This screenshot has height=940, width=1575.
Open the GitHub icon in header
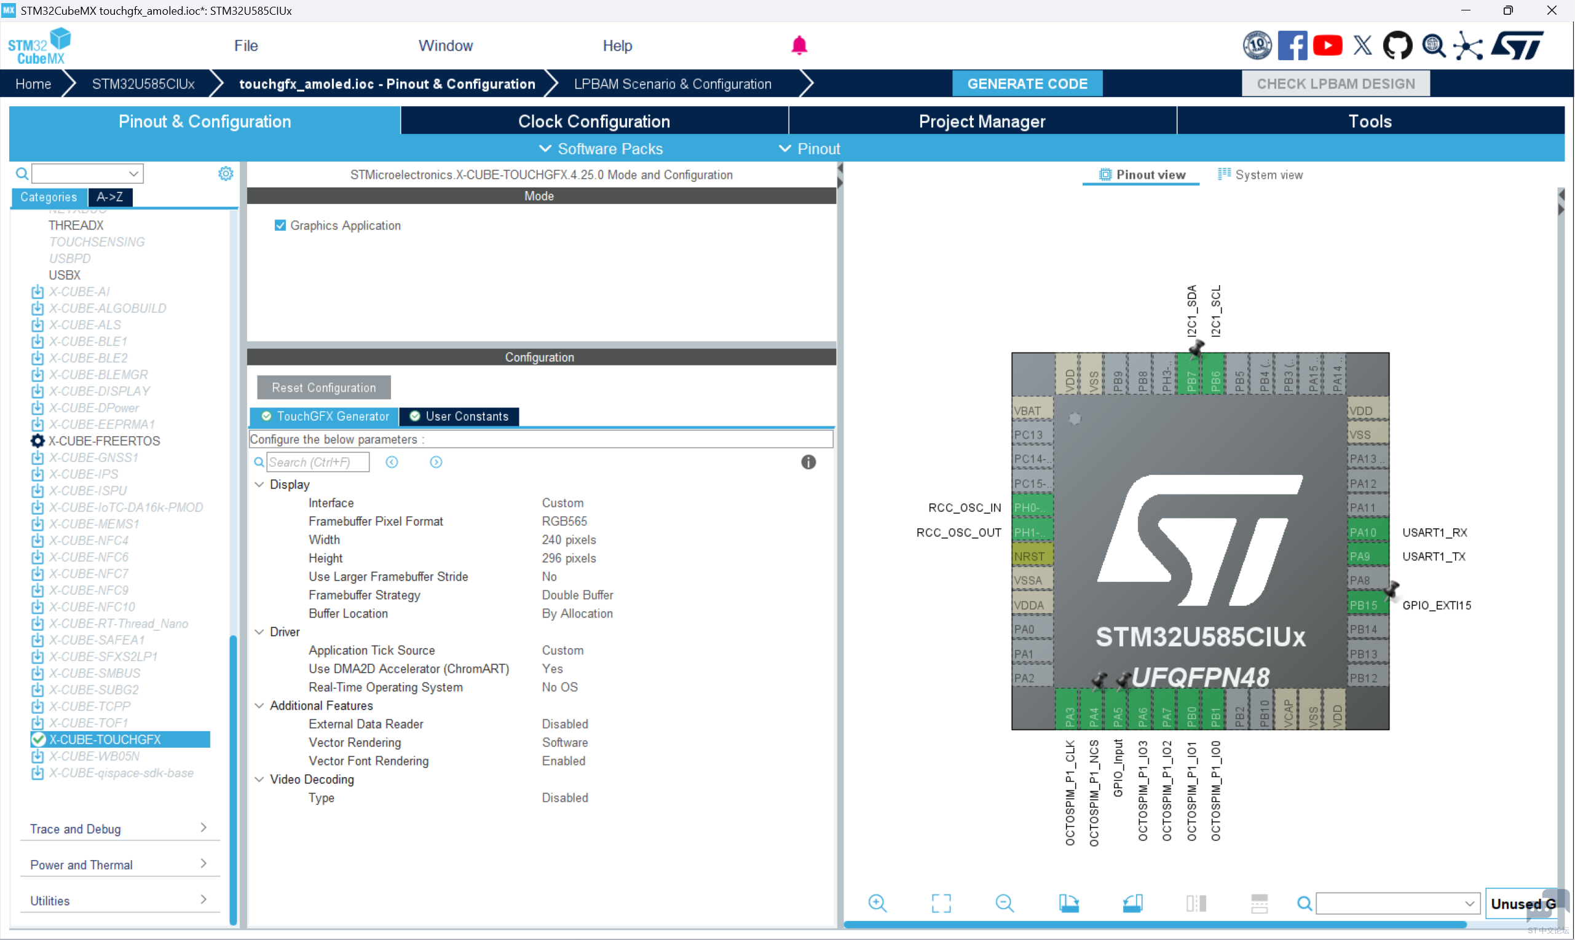click(x=1397, y=45)
